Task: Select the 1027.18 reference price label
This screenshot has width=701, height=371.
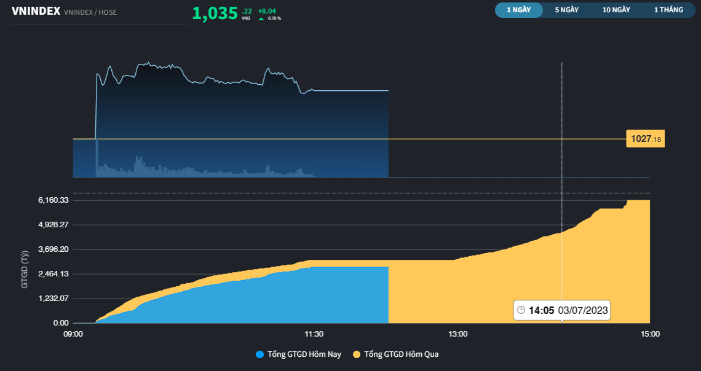Action: [645, 139]
